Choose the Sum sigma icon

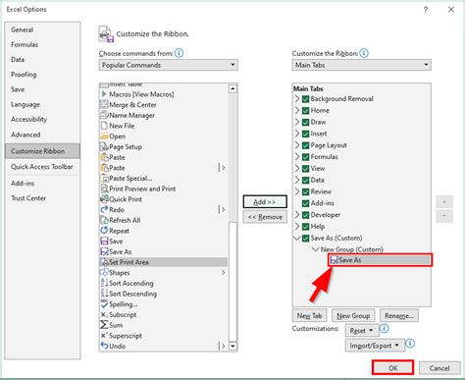coord(104,325)
